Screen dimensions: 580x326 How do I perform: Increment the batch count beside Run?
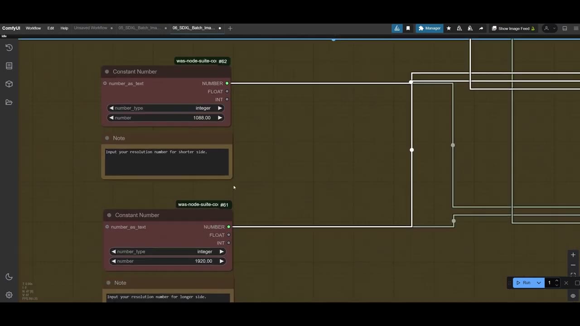(557, 281)
